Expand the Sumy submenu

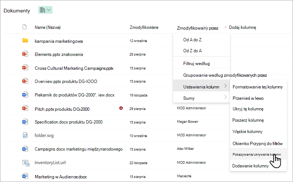[202, 98]
